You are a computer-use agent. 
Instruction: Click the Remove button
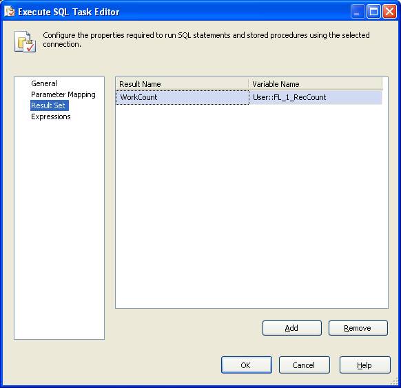point(358,328)
